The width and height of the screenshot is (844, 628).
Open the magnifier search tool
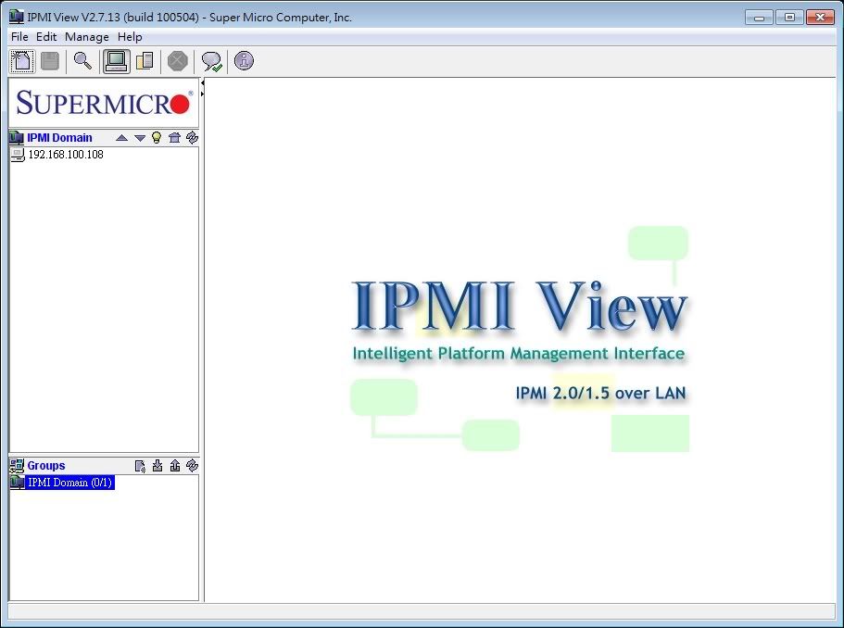click(82, 61)
